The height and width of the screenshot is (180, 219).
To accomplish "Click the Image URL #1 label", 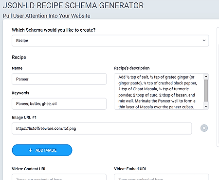I will pyautogui.click(x=24, y=118).
